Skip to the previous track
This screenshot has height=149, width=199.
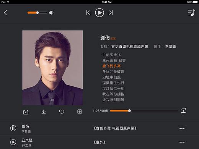[x=89, y=13]
